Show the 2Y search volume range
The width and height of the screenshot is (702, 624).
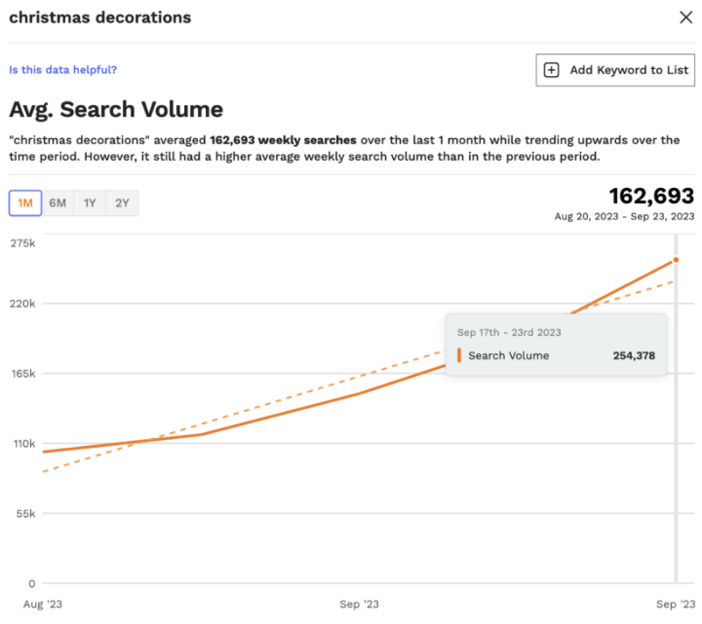[x=122, y=202]
